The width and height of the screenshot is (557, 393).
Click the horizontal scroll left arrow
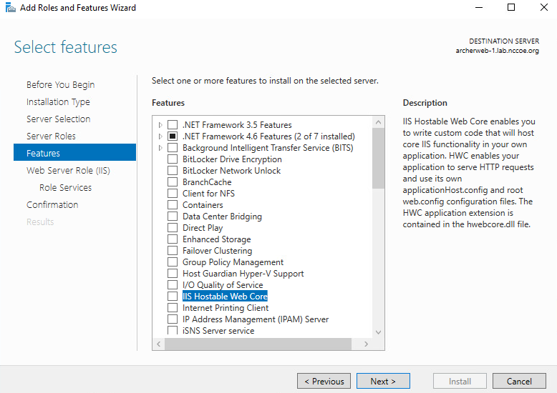159,344
